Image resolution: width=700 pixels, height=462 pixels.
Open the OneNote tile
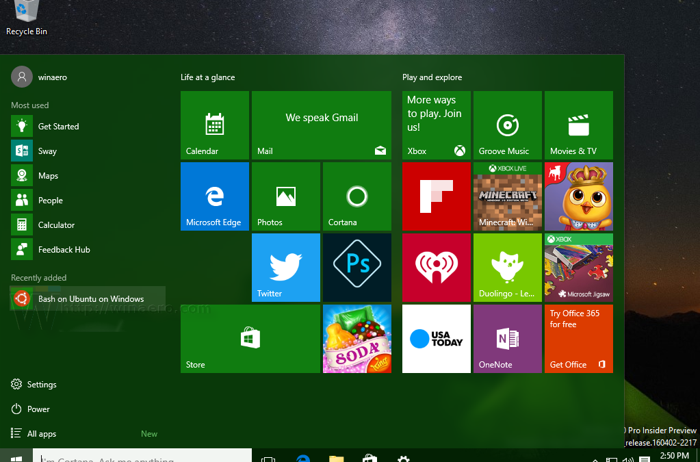(x=507, y=339)
